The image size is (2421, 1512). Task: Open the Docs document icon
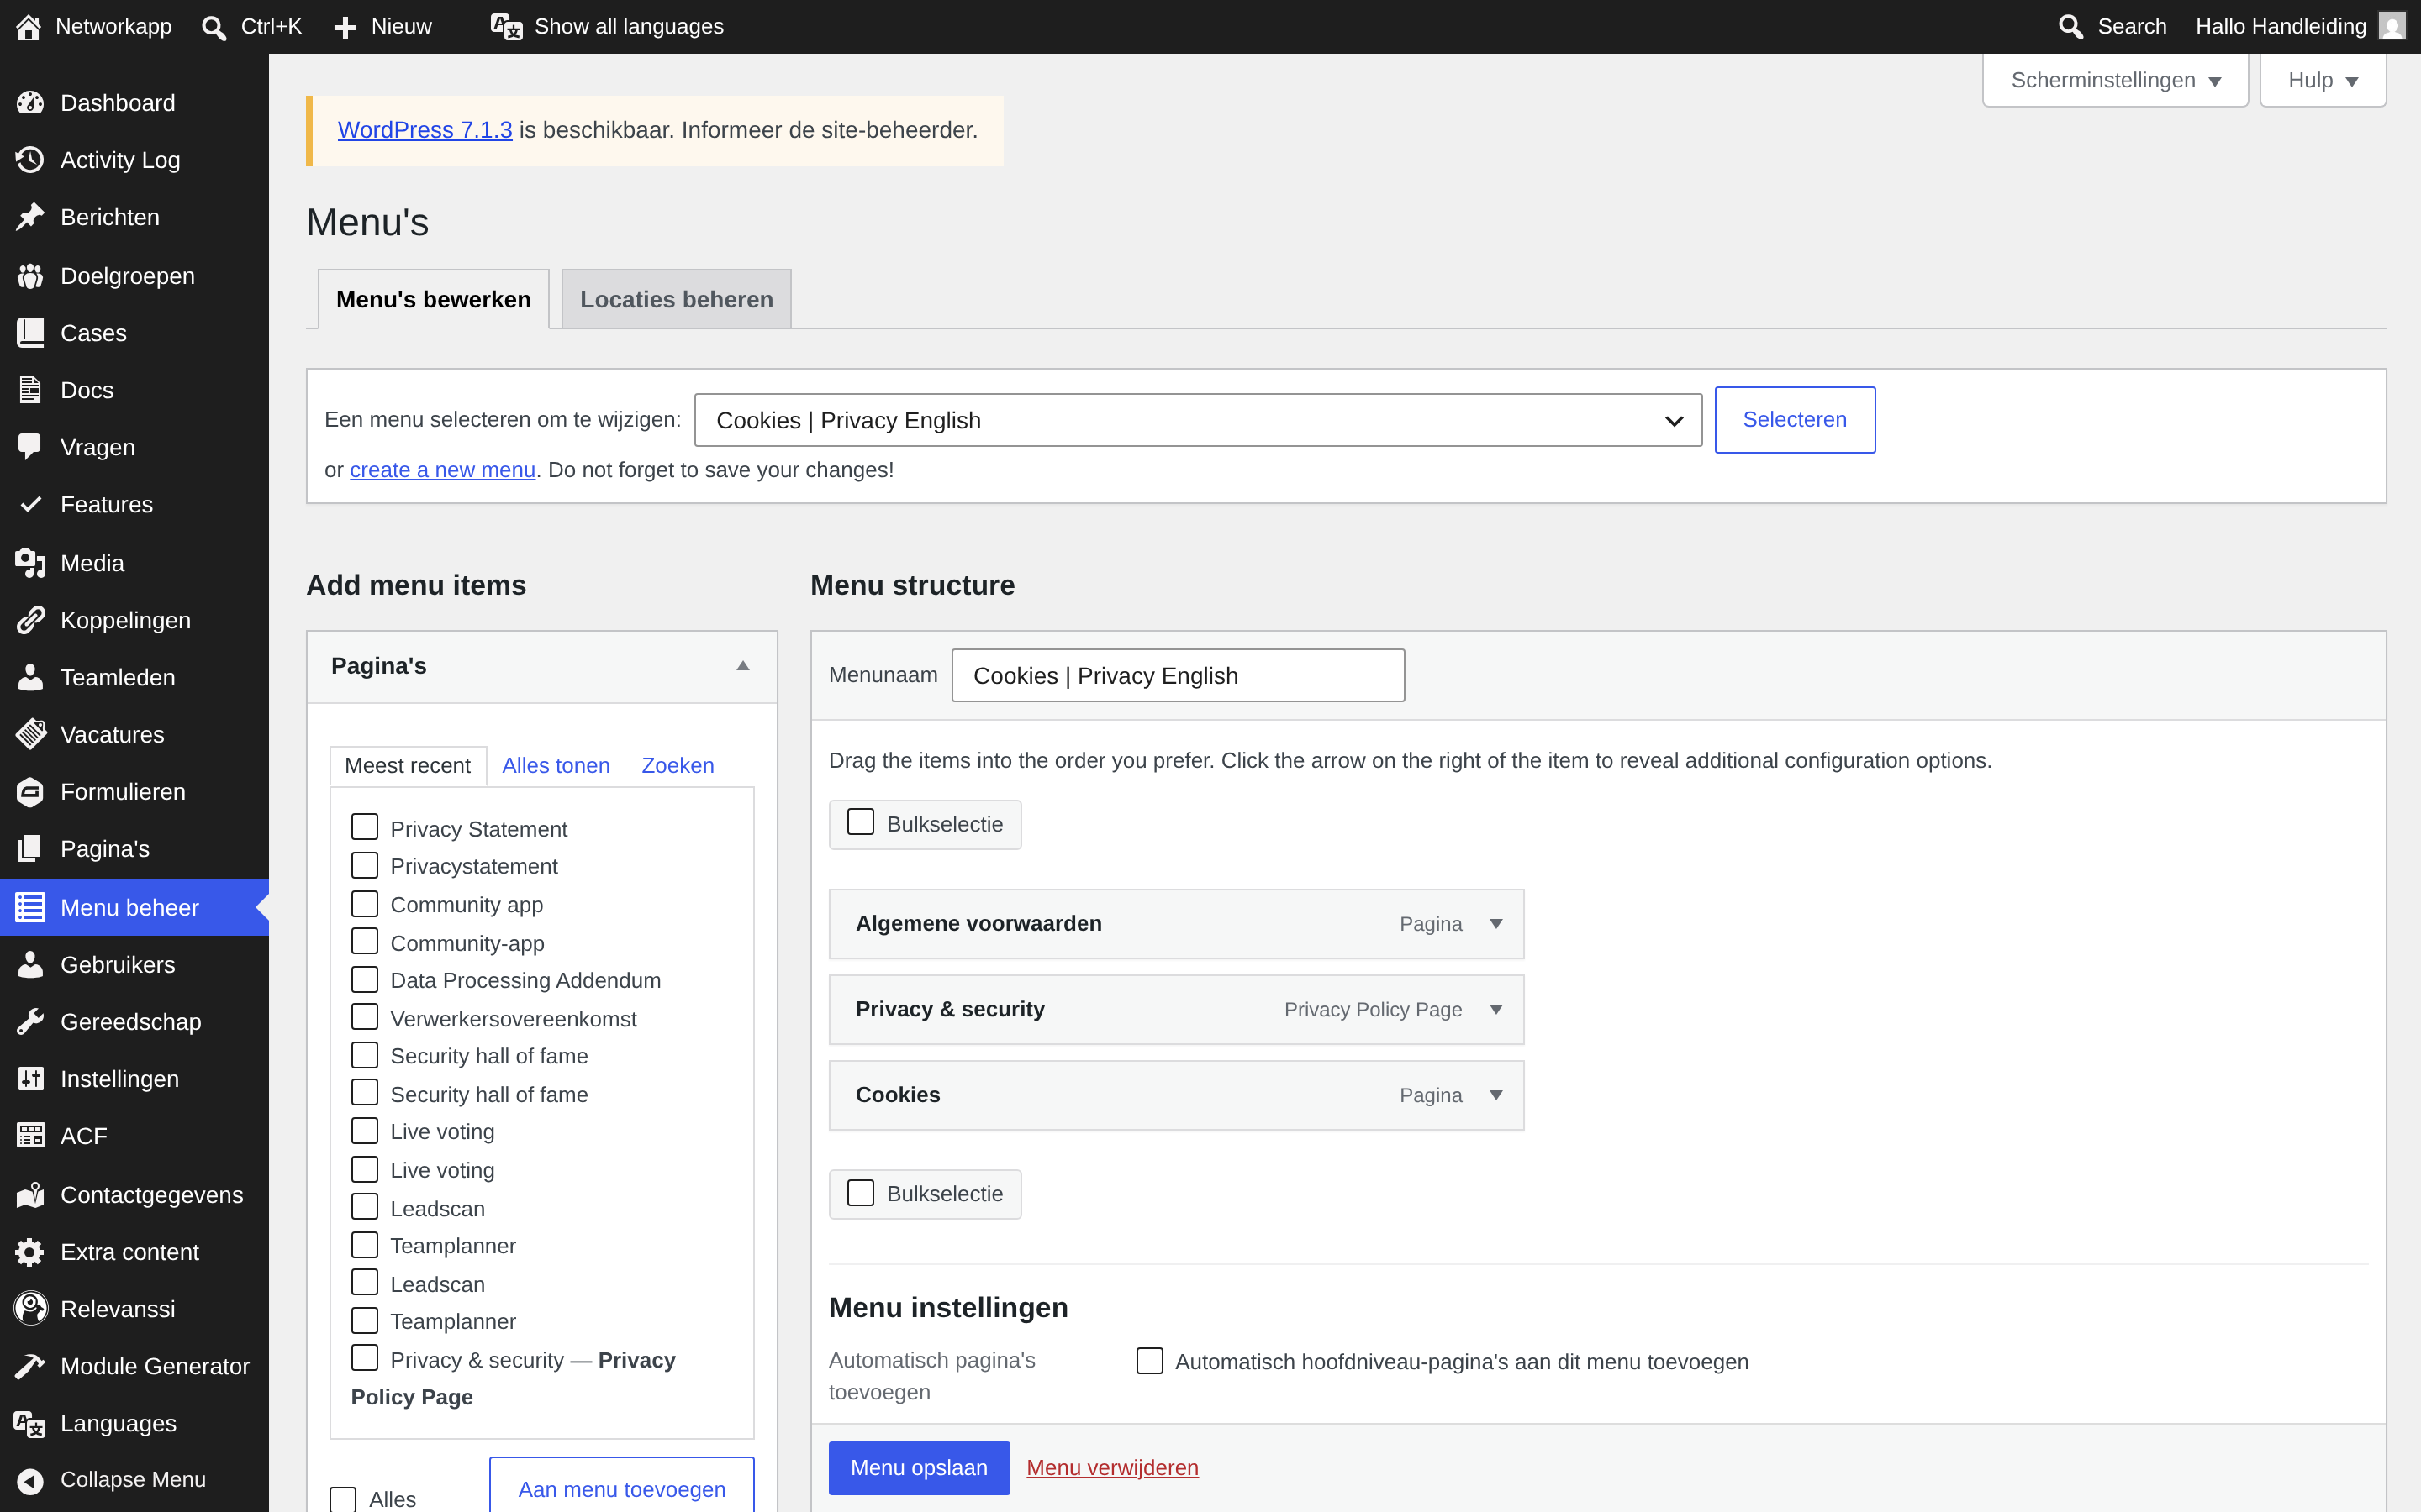[30, 390]
